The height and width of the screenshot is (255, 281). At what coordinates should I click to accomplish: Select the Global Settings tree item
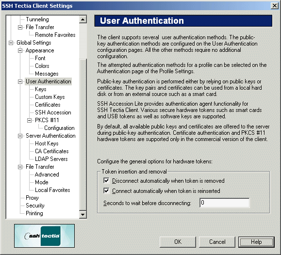pos(34,43)
